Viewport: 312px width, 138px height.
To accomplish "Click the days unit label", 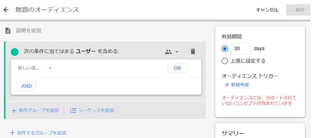I will [259, 49].
